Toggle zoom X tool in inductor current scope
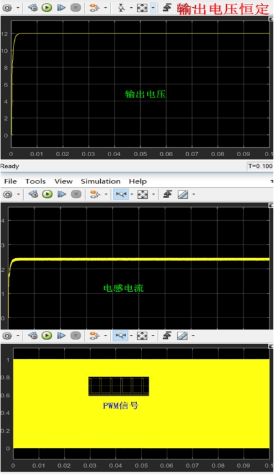This screenshot has height=475, width=274. pos(121,194)
